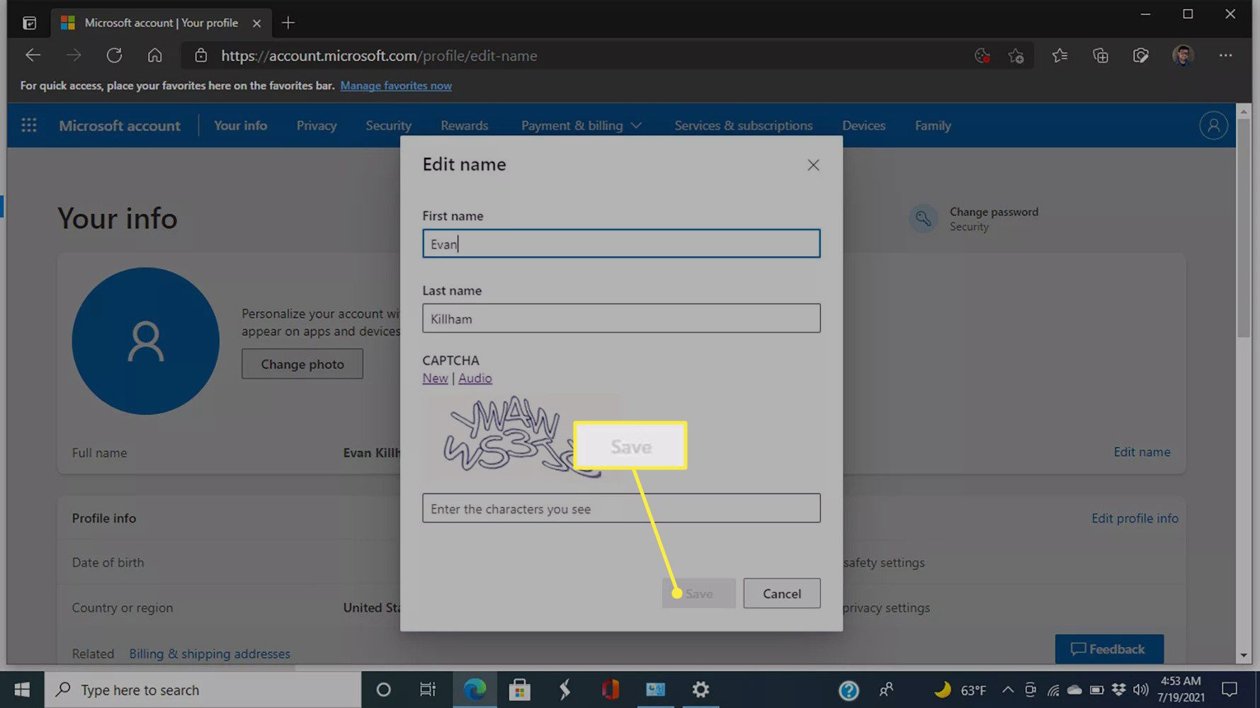The height and width of the screenshot is (708, 1260).
Task: Show hidden tray icons chevron
Action: pyautogui.click(x=1007, y=690)
